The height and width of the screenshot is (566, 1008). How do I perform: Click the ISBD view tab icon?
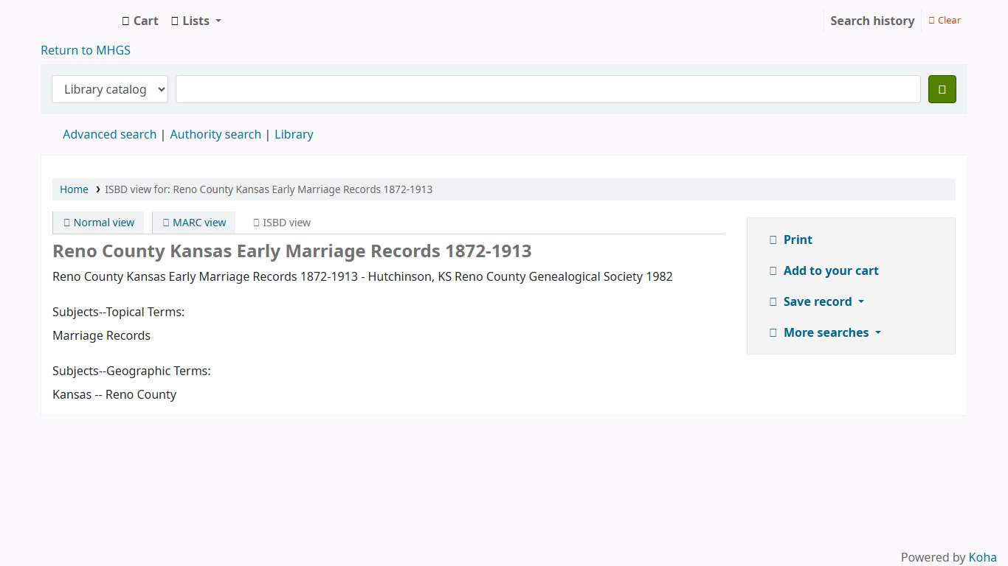point(256,223)
